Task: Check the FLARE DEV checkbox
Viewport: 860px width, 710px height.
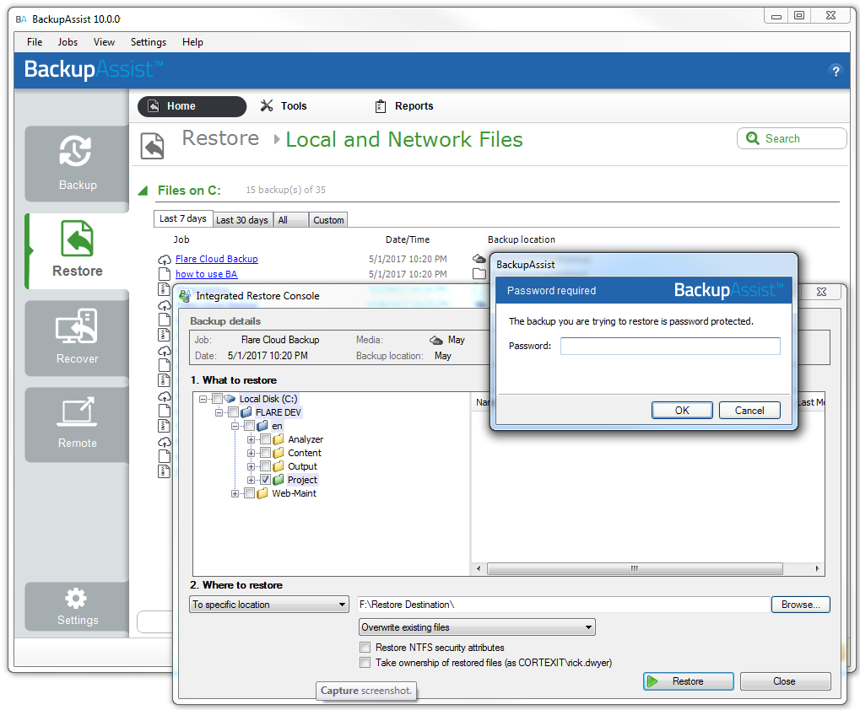Action: tap(233, 412)
